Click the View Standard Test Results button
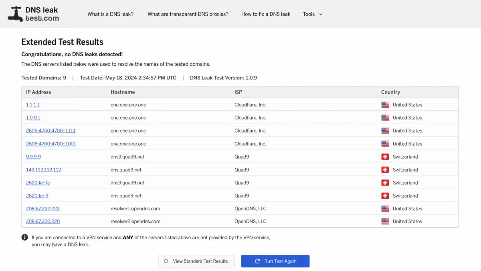 click(x=196, y=261)
